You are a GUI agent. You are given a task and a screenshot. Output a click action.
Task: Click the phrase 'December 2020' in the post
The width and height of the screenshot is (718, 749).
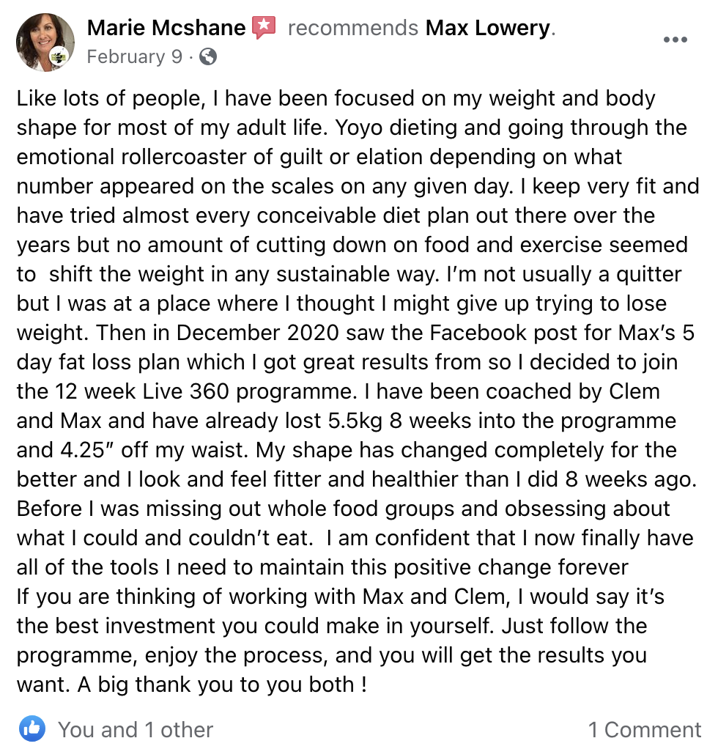click(258, 333)
